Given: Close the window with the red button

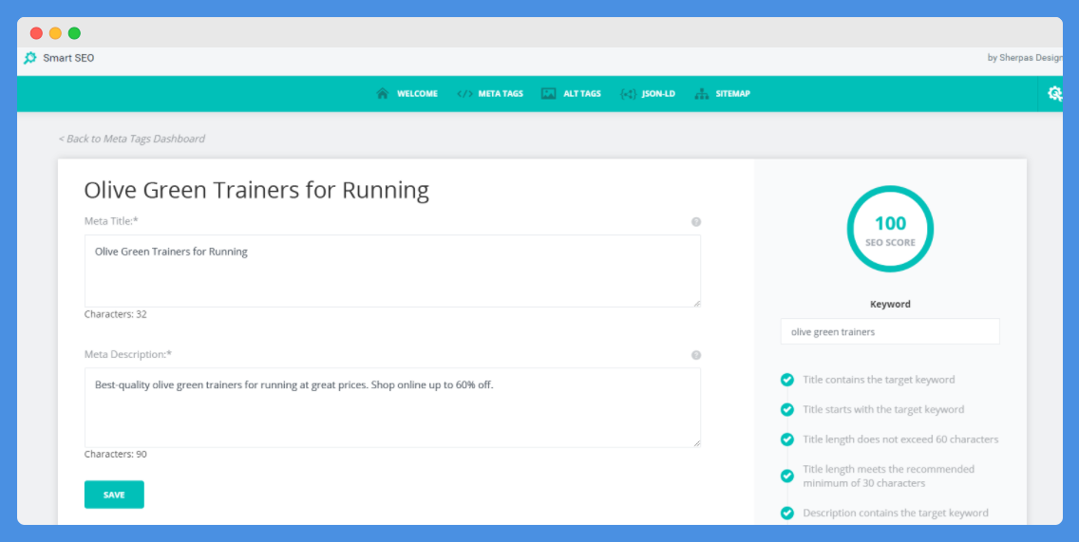Looking at the screenshot, I should coord(36,33).
